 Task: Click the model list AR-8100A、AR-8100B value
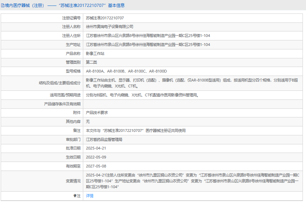pos(126,71)
